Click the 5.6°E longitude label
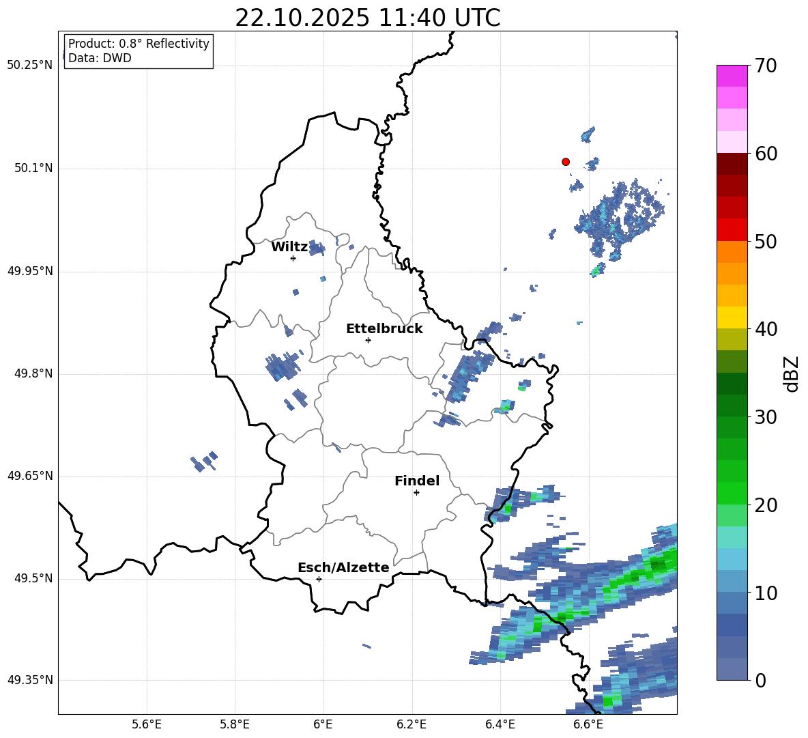 147,724
